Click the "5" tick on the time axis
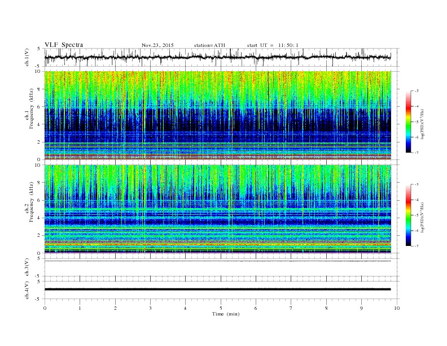The width and height of the screenshot is (447, 346). (221, 308)
